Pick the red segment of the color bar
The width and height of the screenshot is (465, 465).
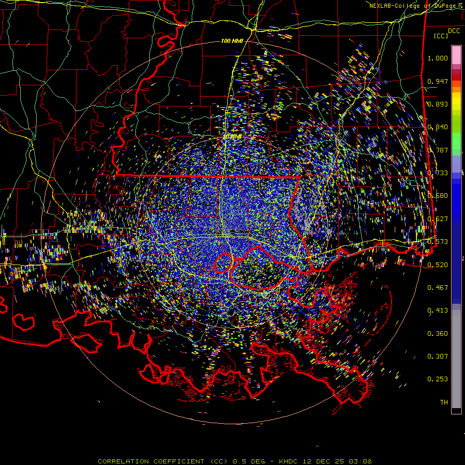tap(456, 77)
